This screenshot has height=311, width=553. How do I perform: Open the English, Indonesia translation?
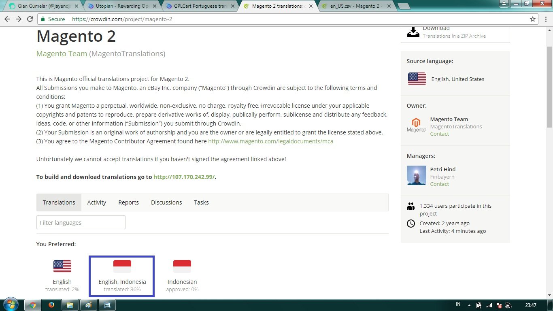pyautogui.click(x=122, y=276)
